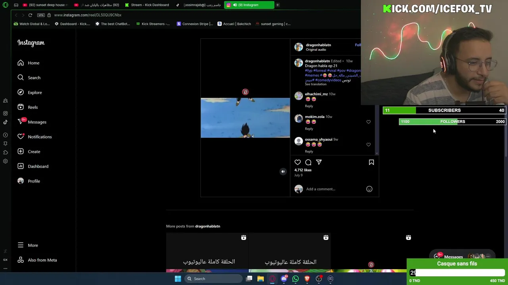Share the reel with paper plane icon
This screenshot has width=508, height=285.
pyautogui.click(x=319, y=162)
